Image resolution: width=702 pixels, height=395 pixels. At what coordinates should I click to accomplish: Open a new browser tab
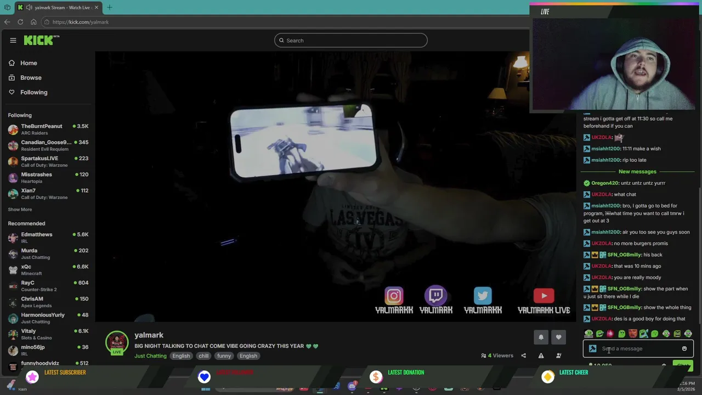(x=109, y=7)
